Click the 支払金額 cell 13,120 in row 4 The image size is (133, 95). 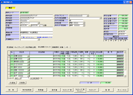(99, 64)
